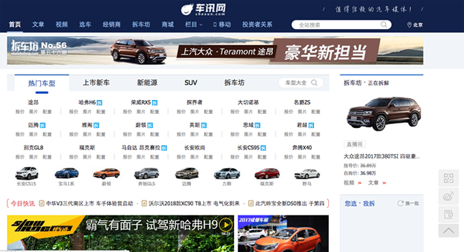
Task: Open the 首页 nav item
Action: coord(15,25)
